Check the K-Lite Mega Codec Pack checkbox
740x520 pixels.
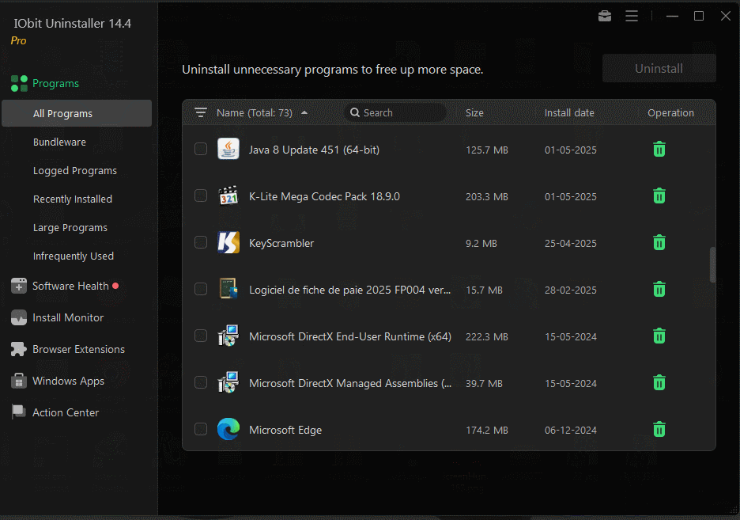[x=201, y=195]
